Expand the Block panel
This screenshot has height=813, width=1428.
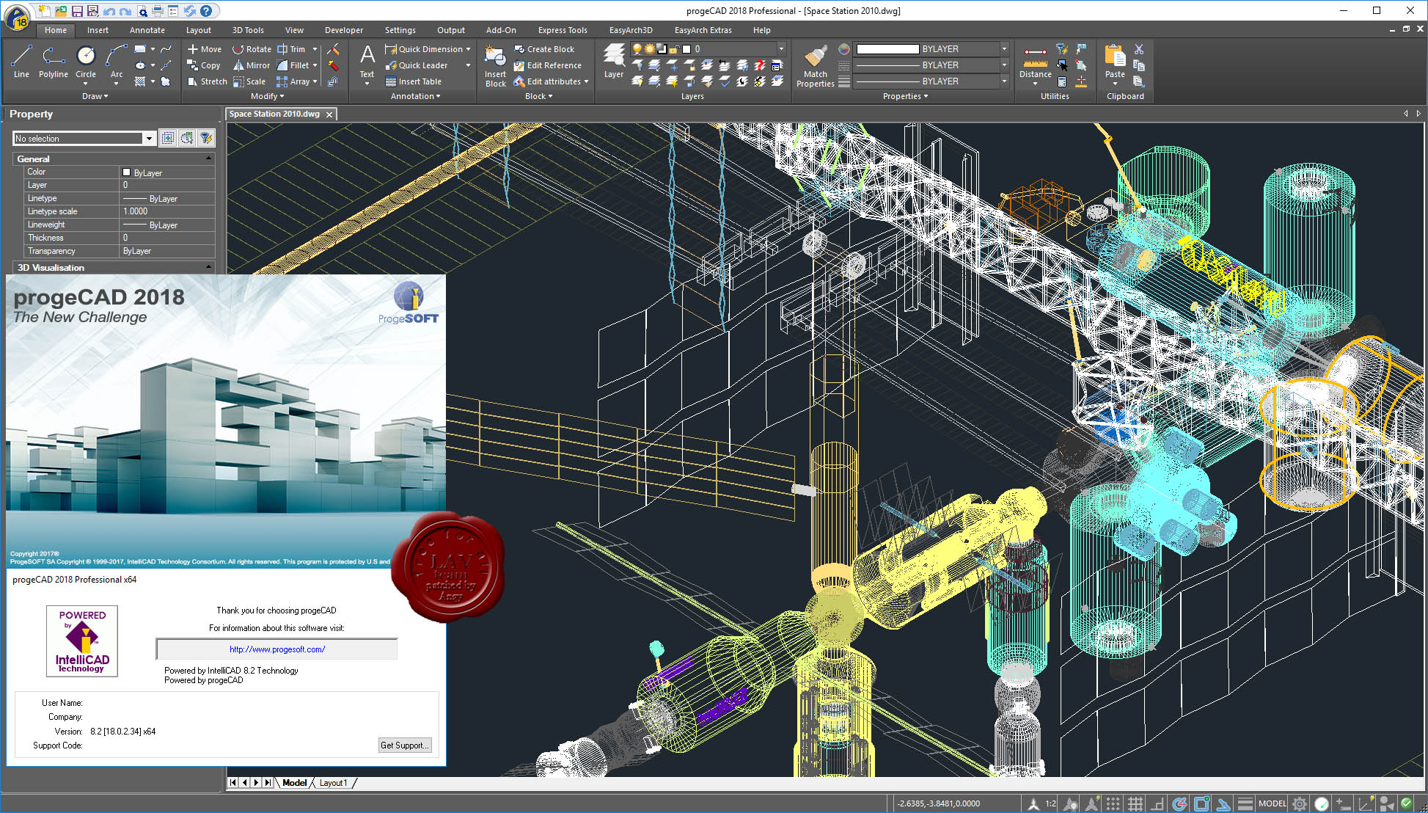[538, 96]
